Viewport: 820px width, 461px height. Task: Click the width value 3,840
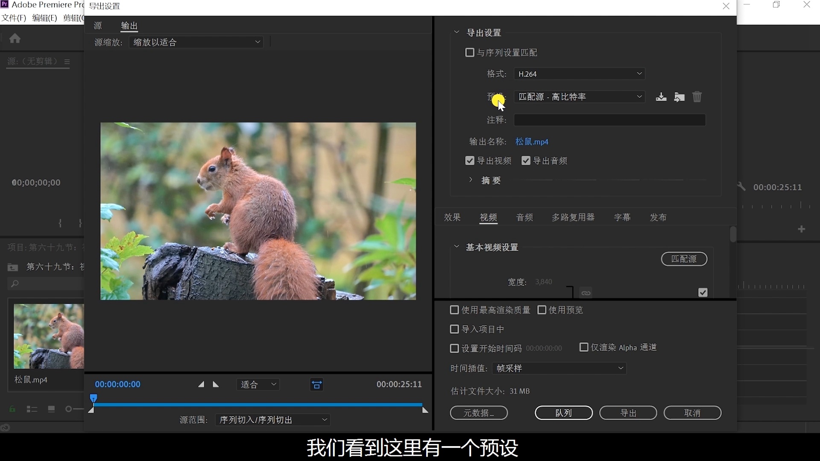[x=544, y=282]
